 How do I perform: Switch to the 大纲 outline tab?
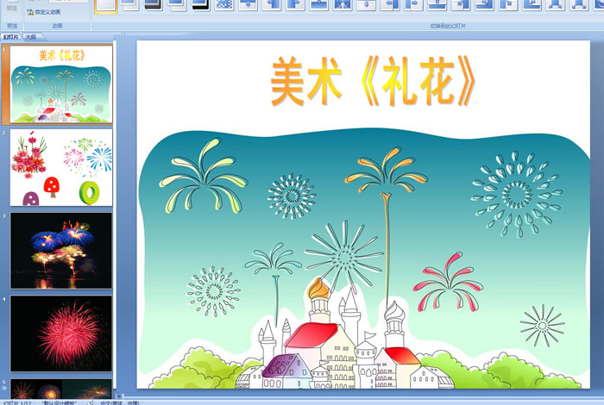(x=31, y=37)
